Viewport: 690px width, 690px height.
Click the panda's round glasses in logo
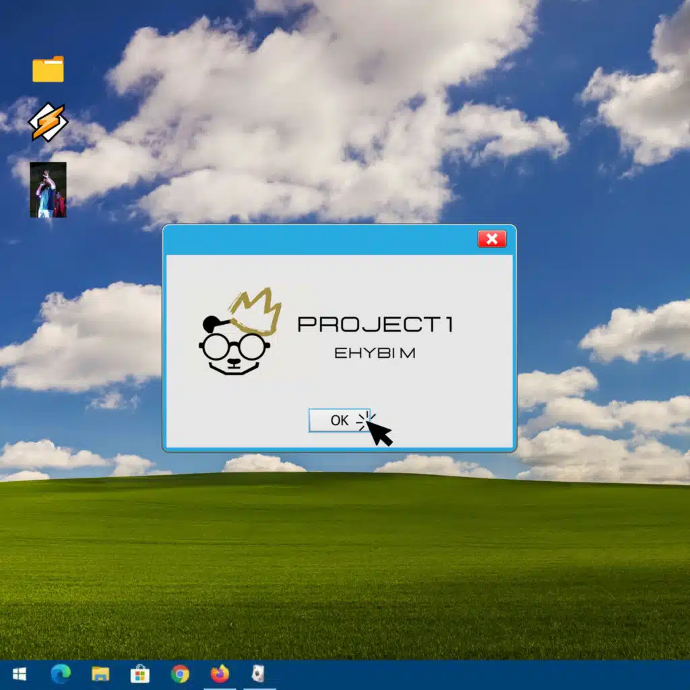(x=234, y=347)
